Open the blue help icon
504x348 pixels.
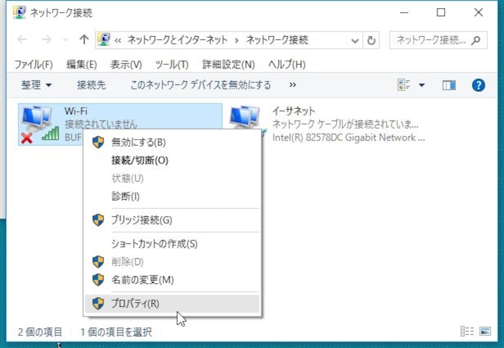tap(479, 85)
